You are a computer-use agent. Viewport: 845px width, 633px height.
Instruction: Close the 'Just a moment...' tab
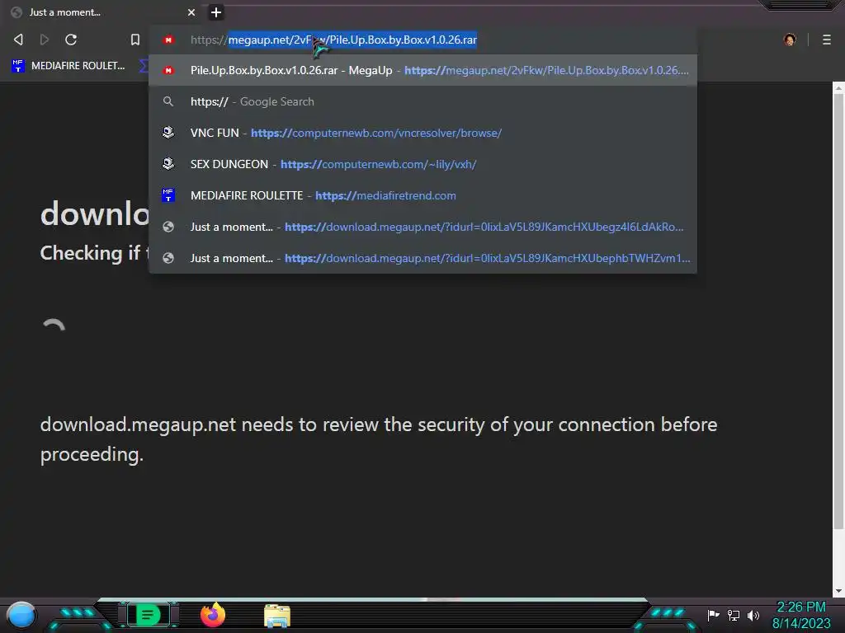[x=191, y=12]
